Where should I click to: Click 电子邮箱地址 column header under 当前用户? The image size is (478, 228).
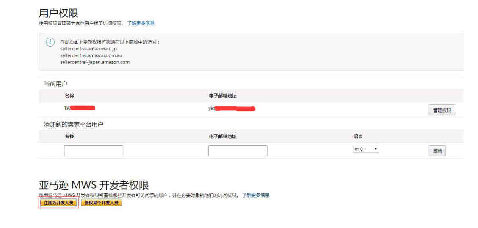pos(223,96)
